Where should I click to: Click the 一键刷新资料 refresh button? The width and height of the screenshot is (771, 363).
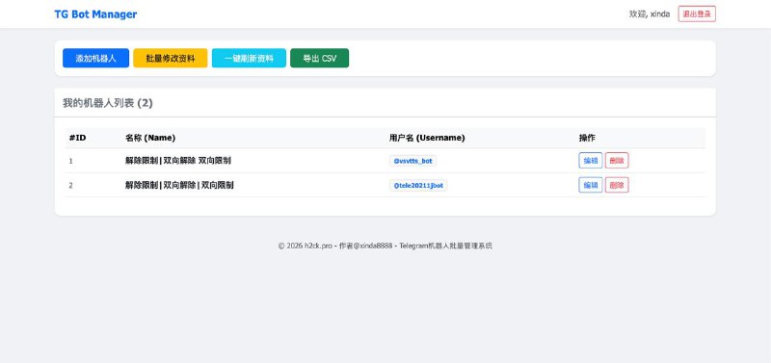click(x=249, y=58)
